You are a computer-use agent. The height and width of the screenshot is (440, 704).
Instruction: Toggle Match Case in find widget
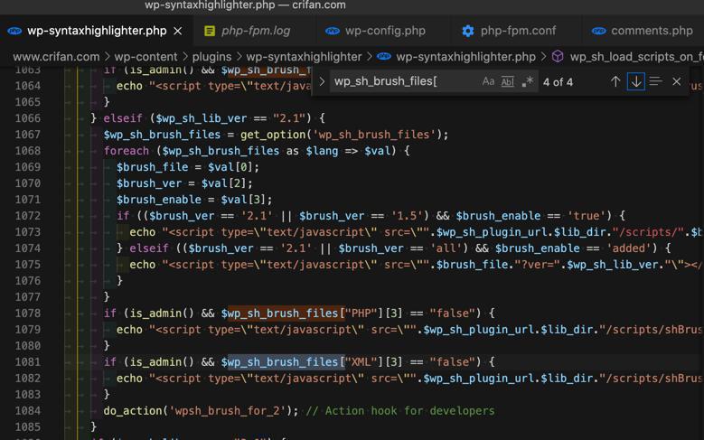tap(488, 81)
